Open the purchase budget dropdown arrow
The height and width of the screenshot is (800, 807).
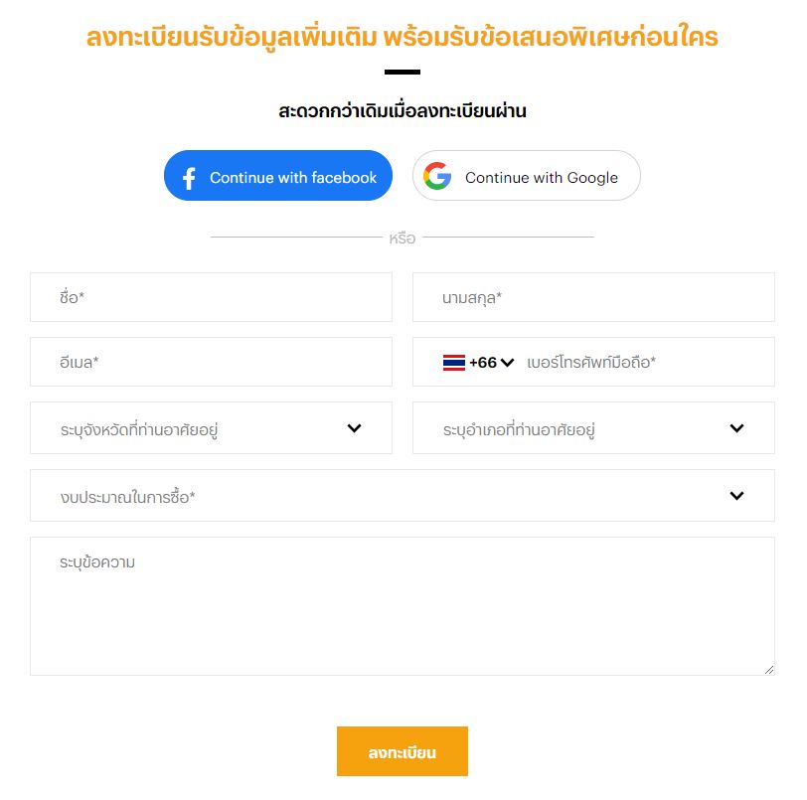coord(736,495)
